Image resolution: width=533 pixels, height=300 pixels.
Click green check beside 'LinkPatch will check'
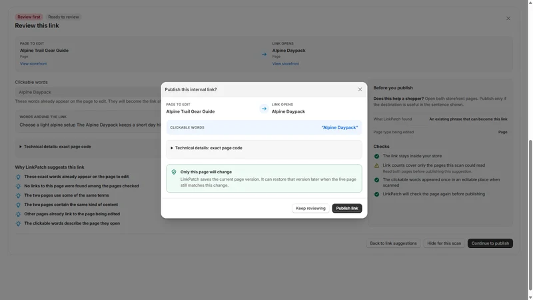[x=376, y=194]
